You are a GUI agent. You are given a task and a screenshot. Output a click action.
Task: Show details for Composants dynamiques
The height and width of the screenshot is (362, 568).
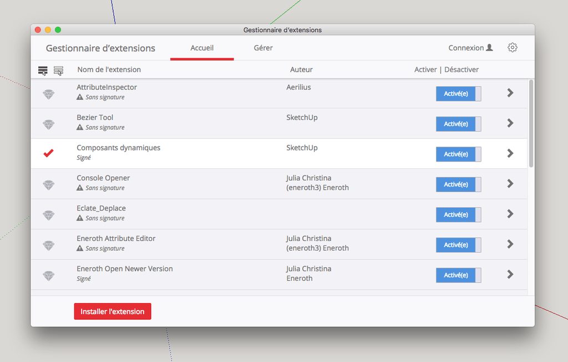click(510, 153)
